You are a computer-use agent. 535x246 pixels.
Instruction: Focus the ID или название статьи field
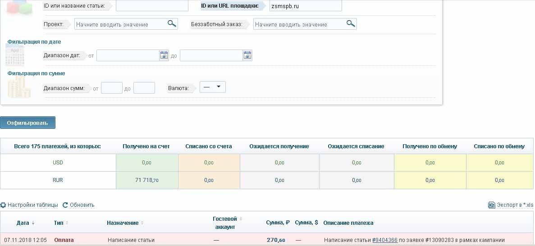(152, 6)
